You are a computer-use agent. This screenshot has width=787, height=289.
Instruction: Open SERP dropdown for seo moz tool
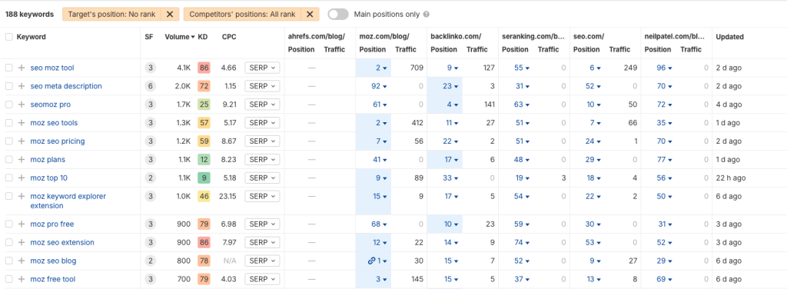point(262,68)
